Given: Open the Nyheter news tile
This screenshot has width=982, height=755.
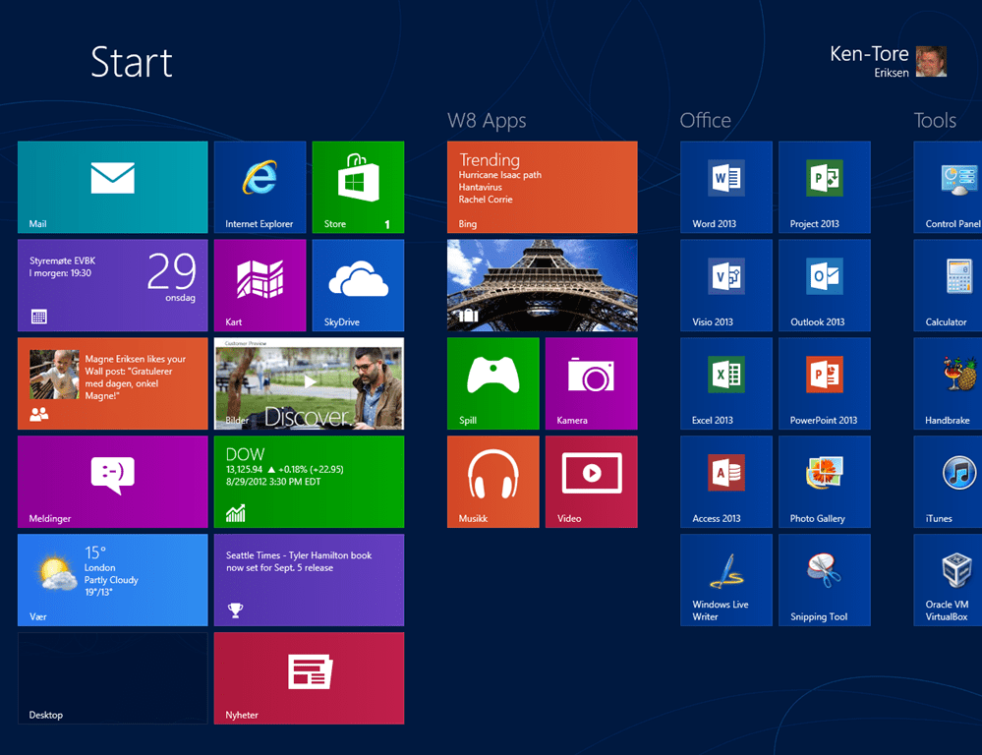Looking at the screenshot, I should click(310, 678).
